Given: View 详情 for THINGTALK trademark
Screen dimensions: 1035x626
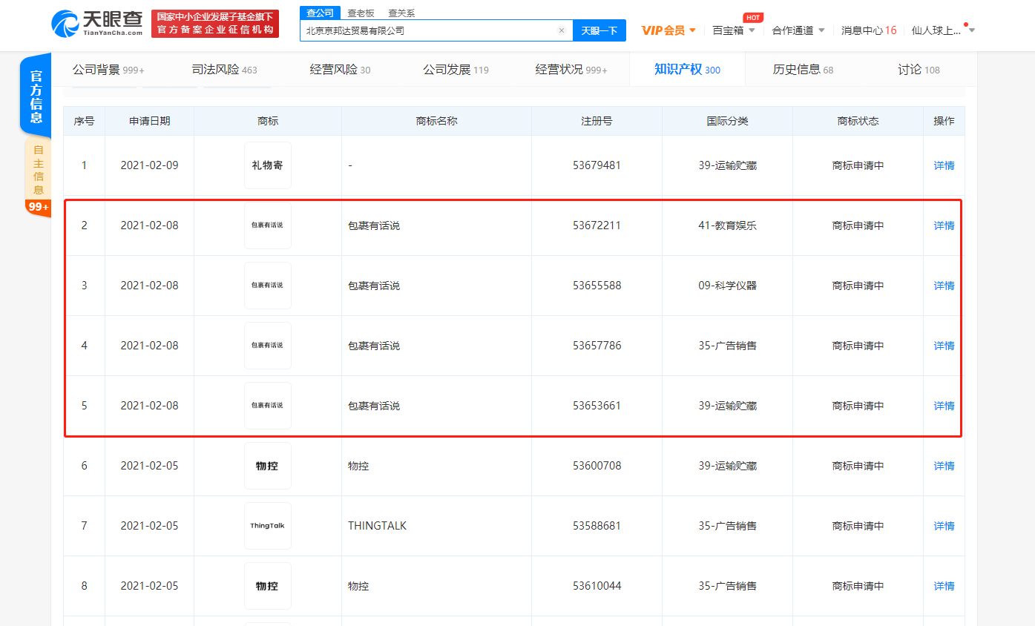Looking at the screenshot, I should pyautogui.click(x=944, y=526).
